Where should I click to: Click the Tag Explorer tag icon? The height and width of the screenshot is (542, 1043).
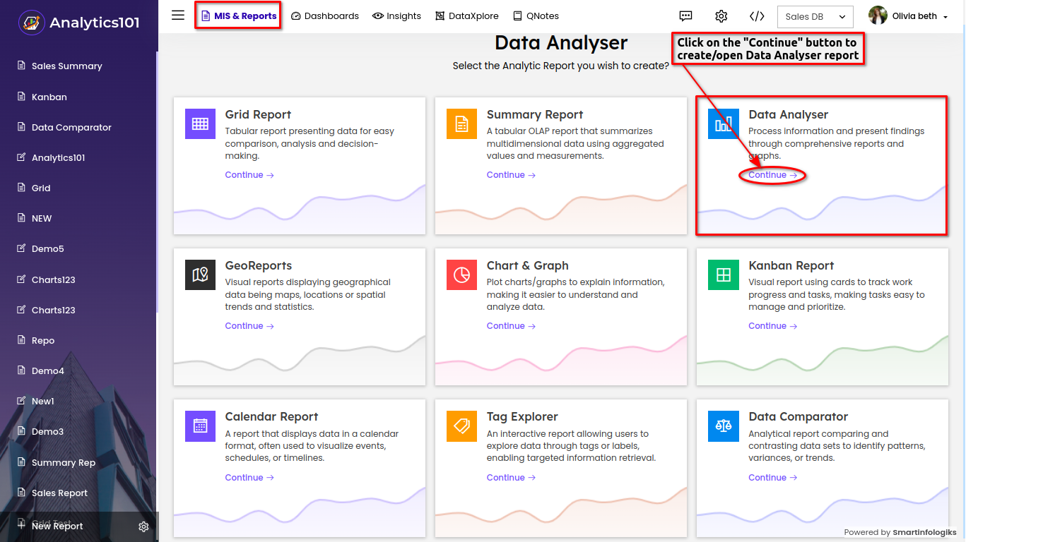[461, 426]
